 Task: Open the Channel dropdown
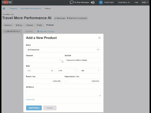(x=44, y=60)
